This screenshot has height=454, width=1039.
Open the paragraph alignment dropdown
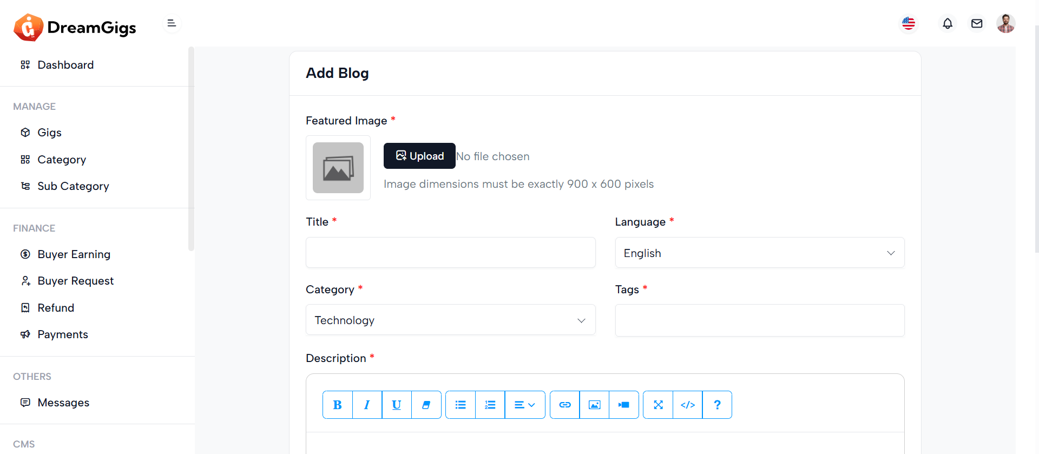pyautogui.click(x=524, y=405)
